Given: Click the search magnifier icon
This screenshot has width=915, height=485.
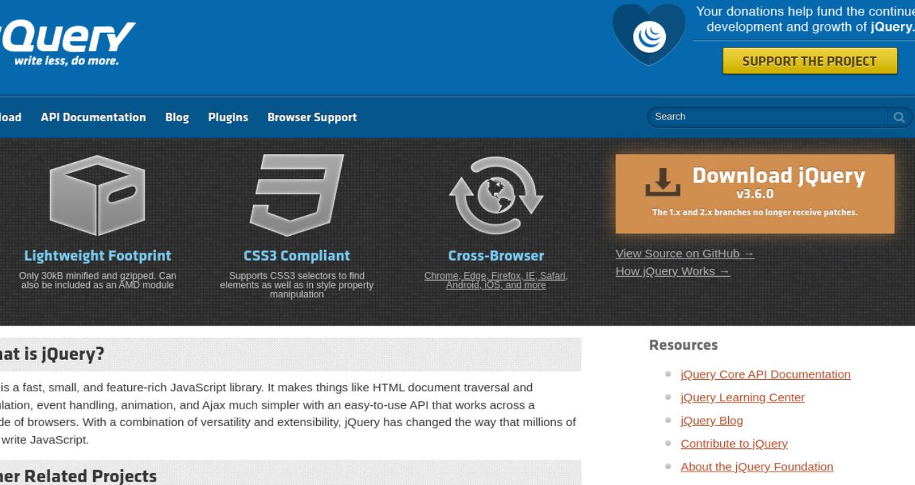Looking at the screenshot, I should (x=899, y=117).
